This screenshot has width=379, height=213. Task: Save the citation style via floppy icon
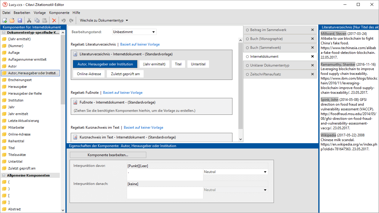(x=20, y=20)
